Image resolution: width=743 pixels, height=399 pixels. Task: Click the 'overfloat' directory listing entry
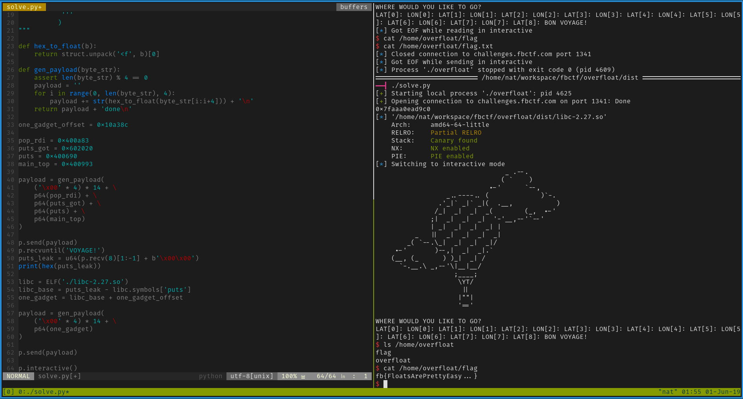(x=393, y=361)
